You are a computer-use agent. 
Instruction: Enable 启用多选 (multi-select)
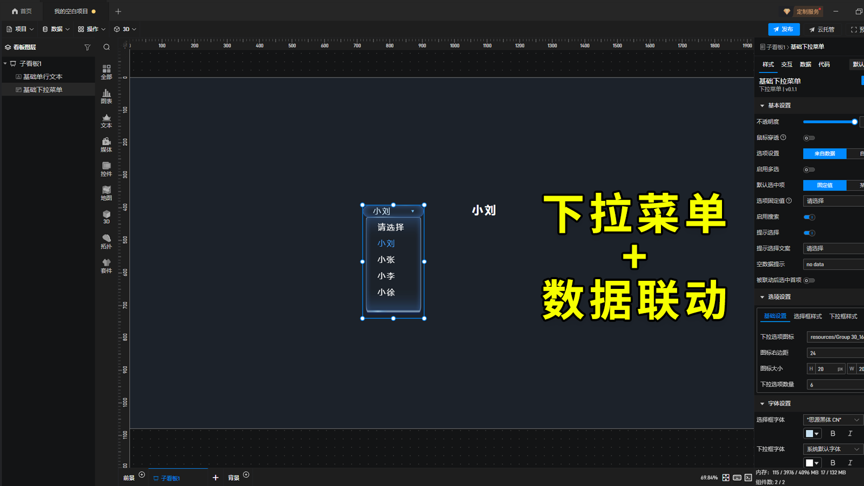pos(808,169)
